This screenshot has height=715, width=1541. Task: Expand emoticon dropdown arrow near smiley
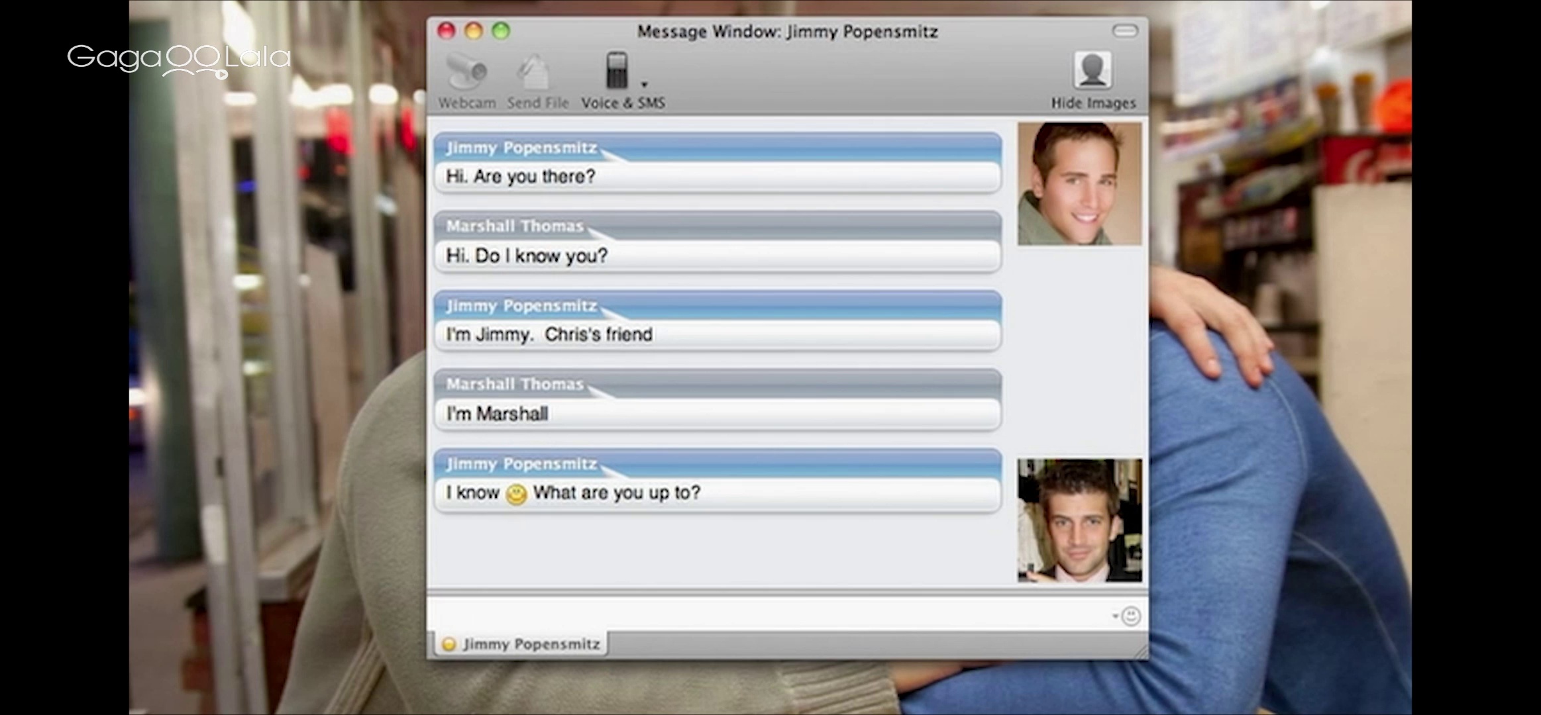(1116, 616)
